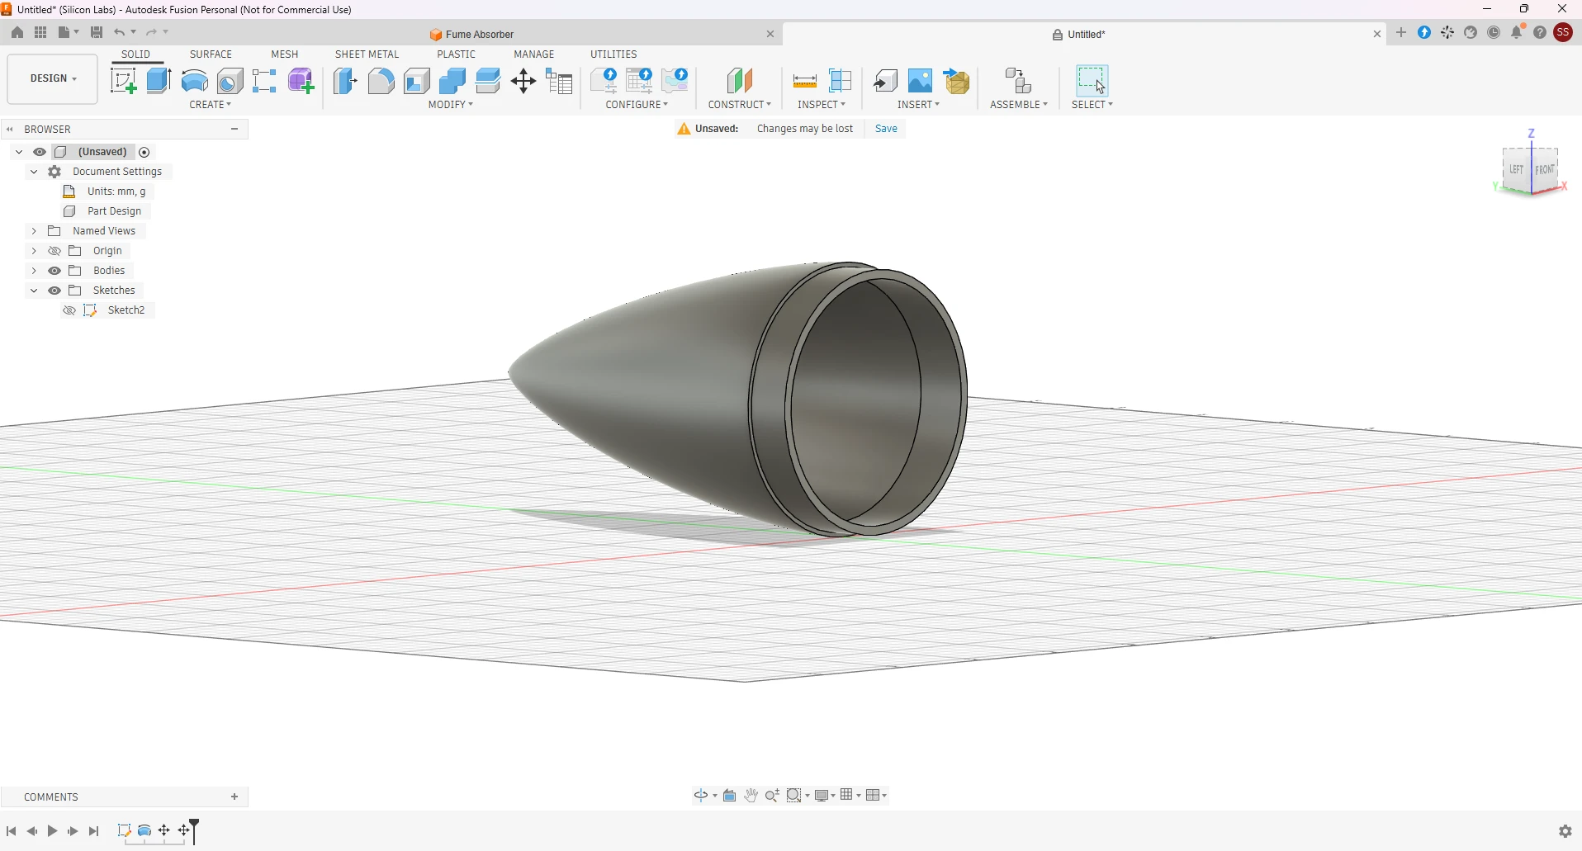Toggle visibility of the Sketches folder

coord(54,291)
